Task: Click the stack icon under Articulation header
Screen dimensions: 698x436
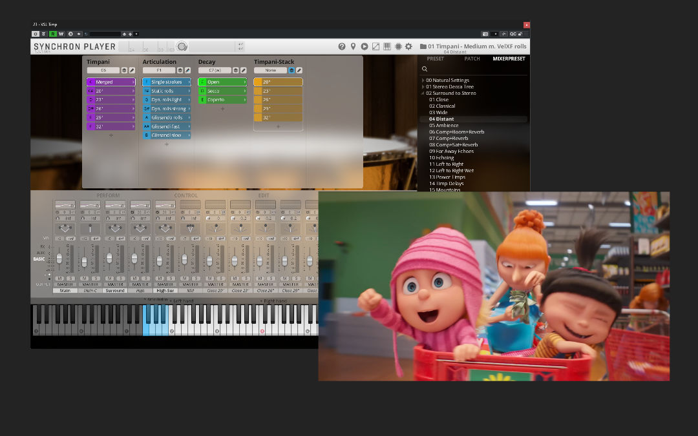Action: [x=180, y=70]
